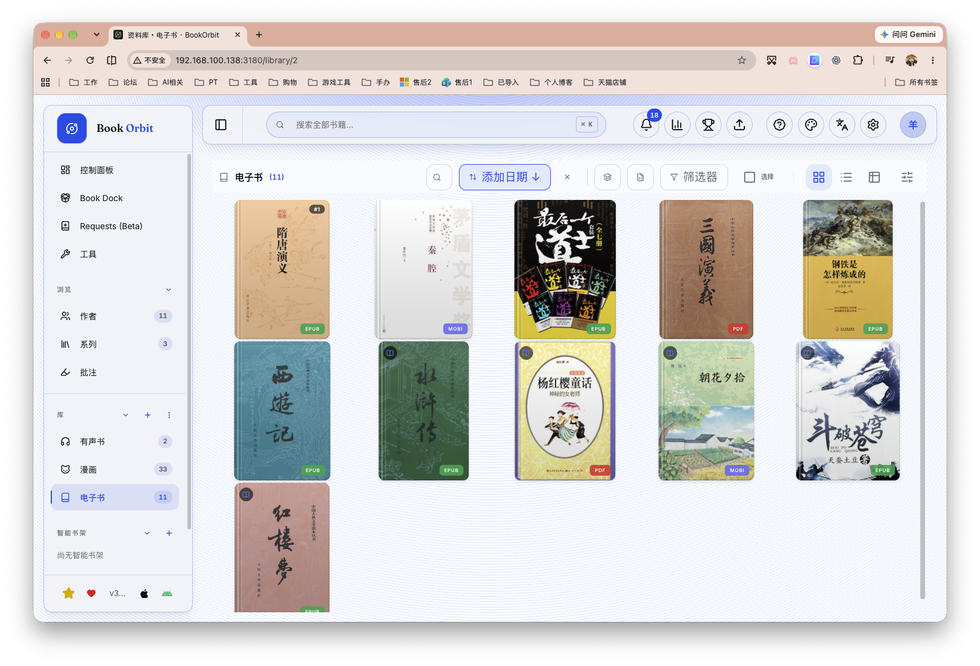Screen dimensions: 980x666
Task: Open the 所有书签 bookmarks folder
Action: 917,82
